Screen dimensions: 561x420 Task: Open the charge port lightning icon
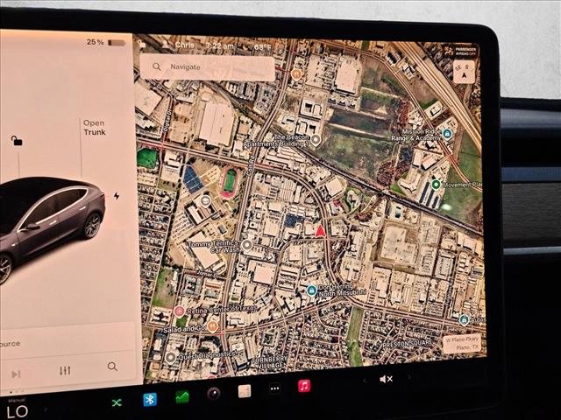pyautogui.click(x=116, y=195)
